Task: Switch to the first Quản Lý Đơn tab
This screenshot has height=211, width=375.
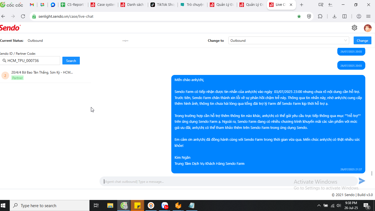Action: point(222,5)
